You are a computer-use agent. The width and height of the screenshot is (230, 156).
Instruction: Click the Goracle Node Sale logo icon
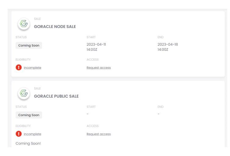(x=24, y=24)
